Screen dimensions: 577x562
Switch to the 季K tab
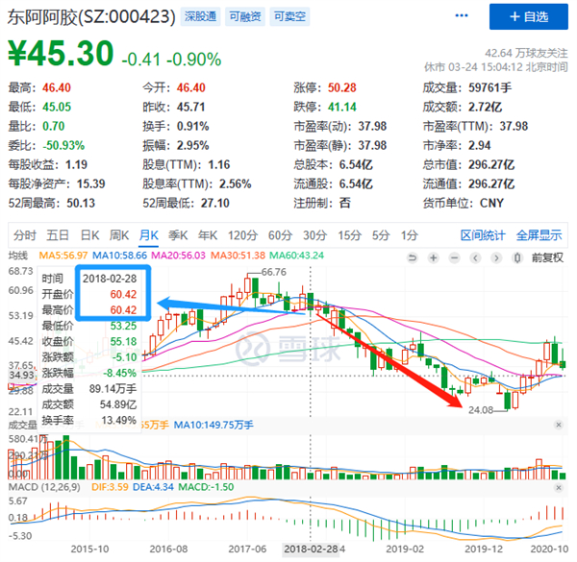point(178,235)
